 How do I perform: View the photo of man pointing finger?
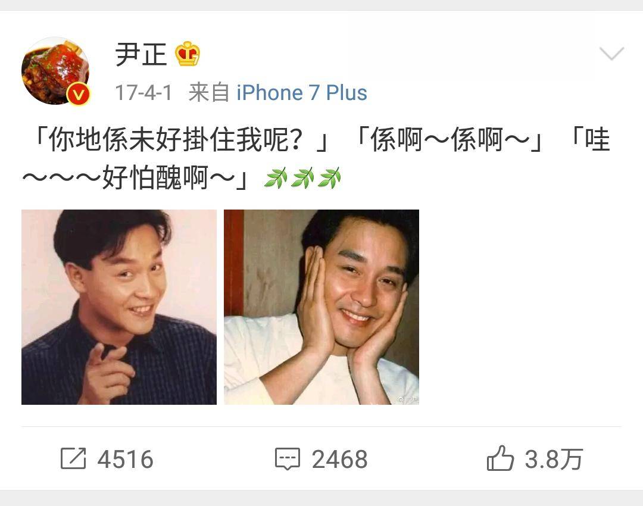[119, 307]
